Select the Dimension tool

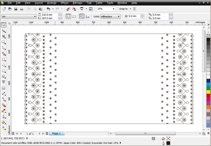pos(4,94)
